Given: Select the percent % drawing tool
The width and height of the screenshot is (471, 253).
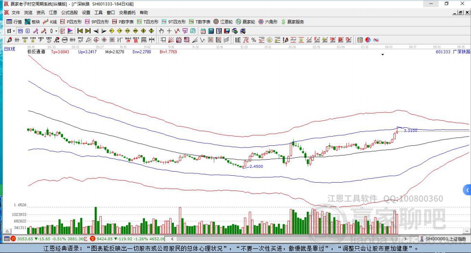Looking at the screenshot, I should click(253, 40).
